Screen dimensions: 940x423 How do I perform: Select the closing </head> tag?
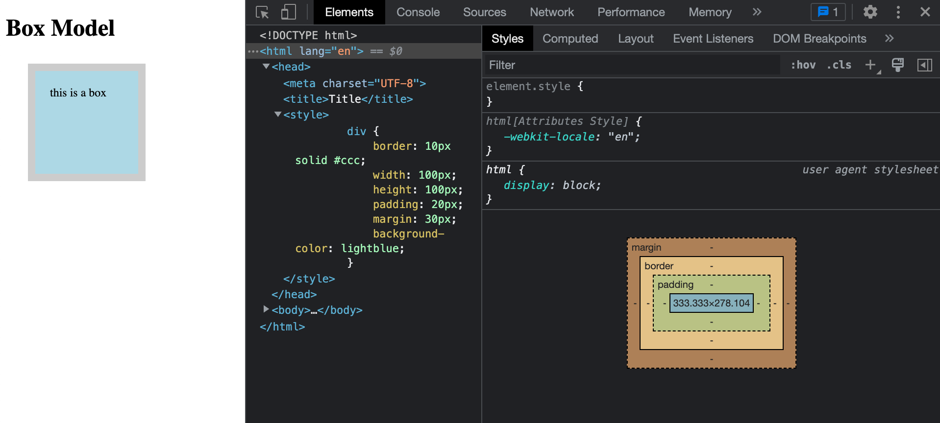coord(294,294)
